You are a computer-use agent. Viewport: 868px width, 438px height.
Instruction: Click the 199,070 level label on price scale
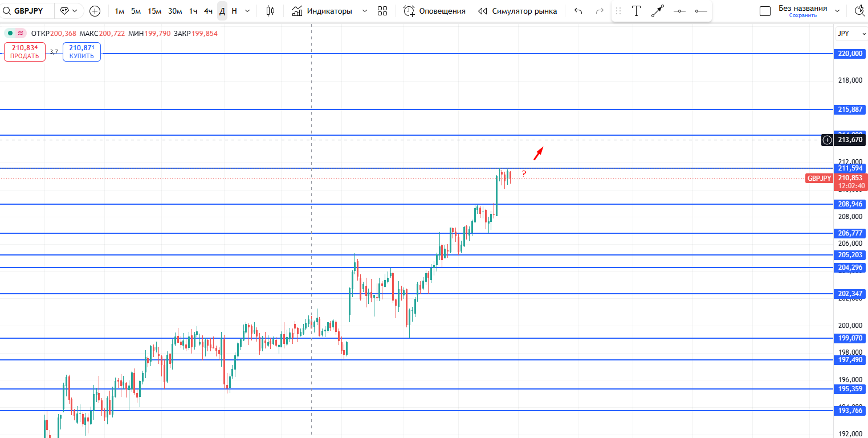(850, 338)
